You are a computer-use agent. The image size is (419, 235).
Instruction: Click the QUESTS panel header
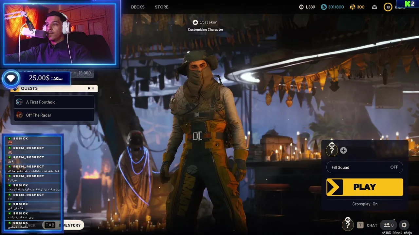click(x=54, y=88)
